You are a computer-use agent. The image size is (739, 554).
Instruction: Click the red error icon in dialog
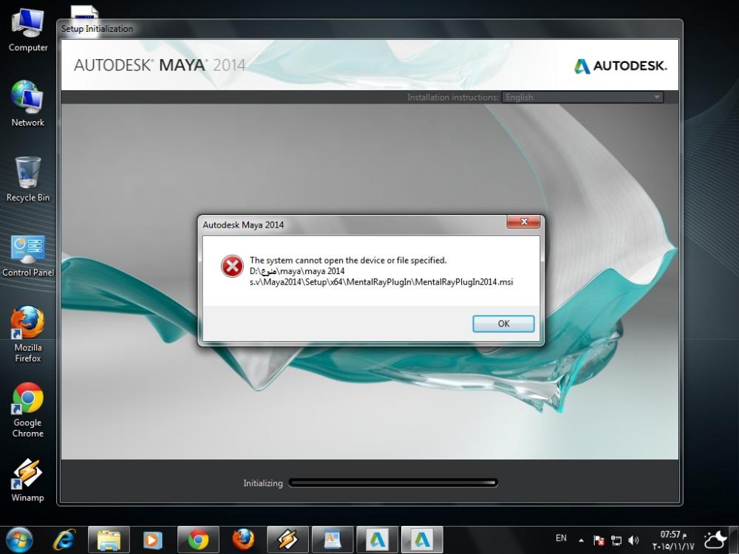pos(232,267)
